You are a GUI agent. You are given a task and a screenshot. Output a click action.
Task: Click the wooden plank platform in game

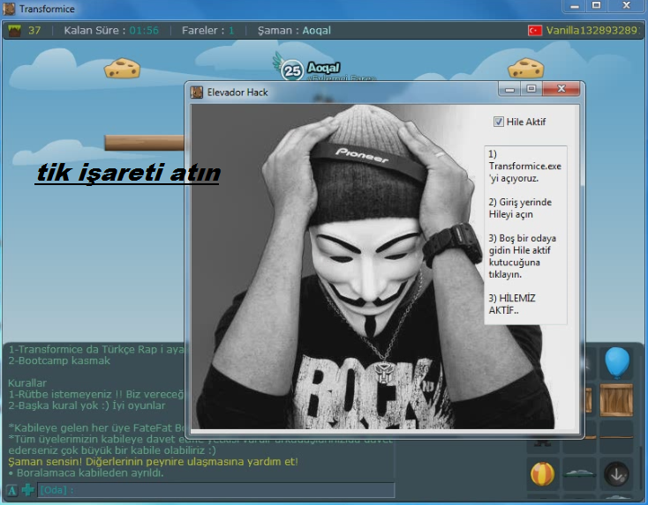point(144,143)
